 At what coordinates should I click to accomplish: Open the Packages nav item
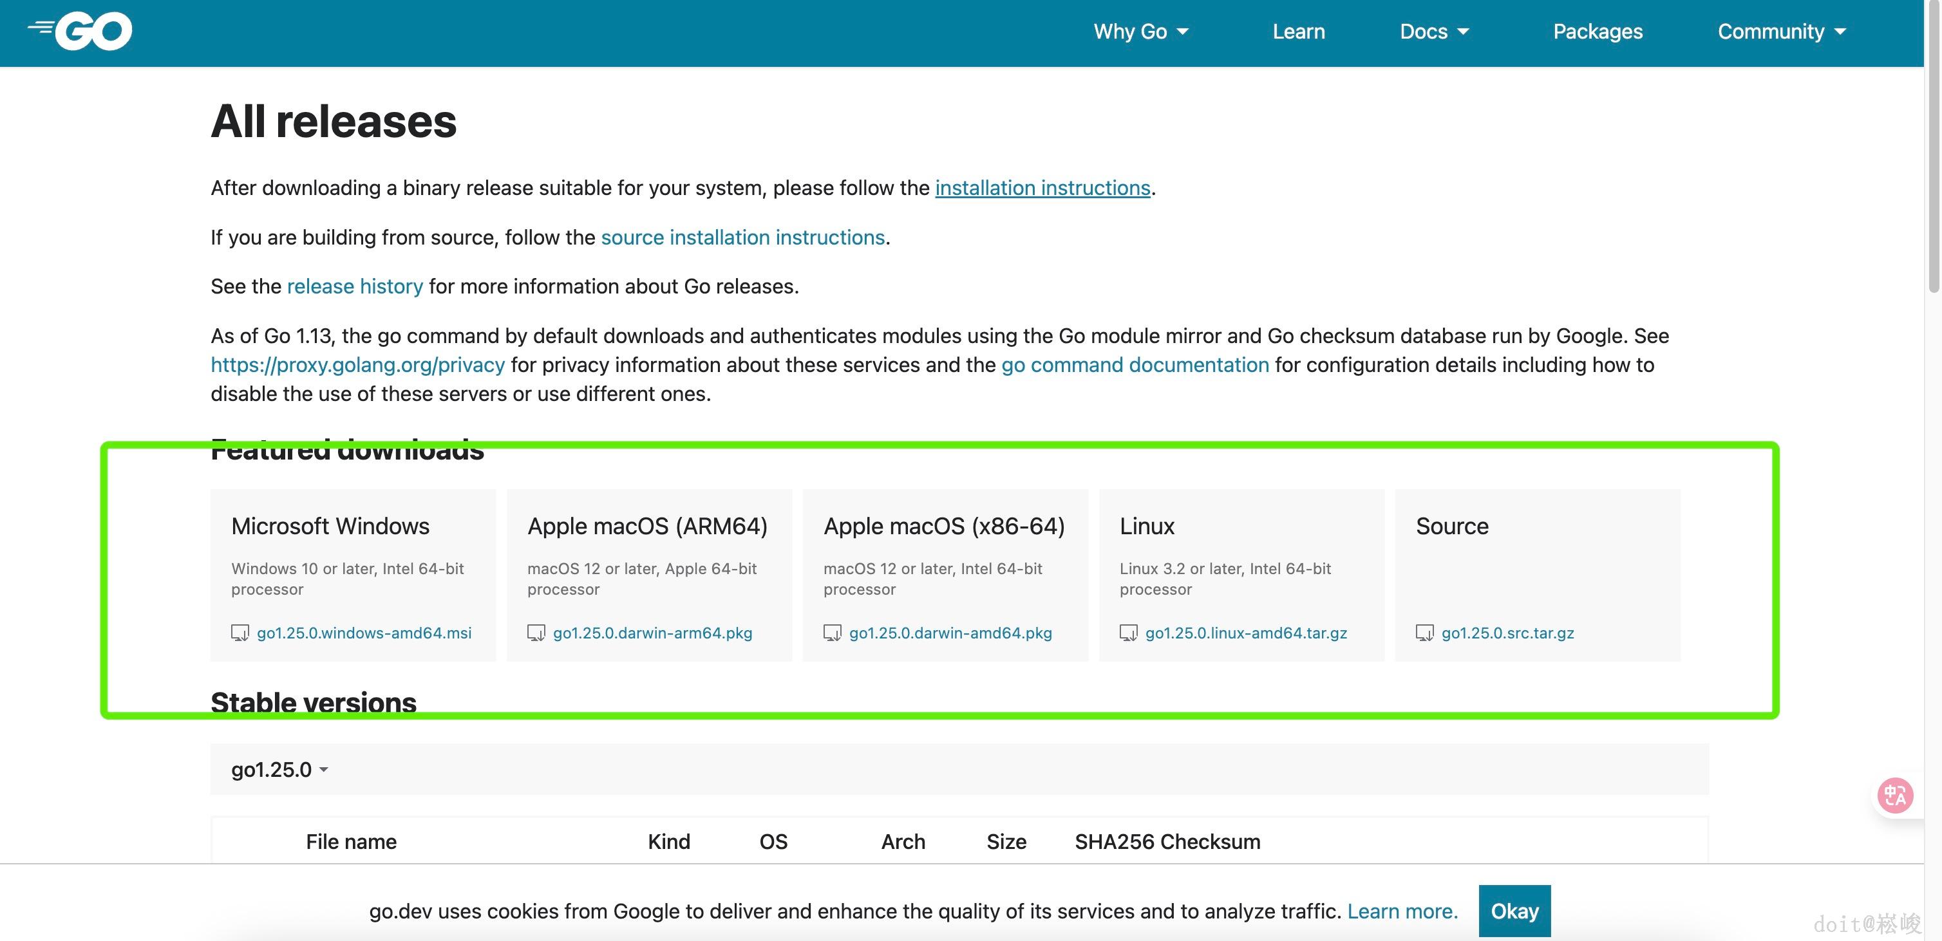point(1598,32)
